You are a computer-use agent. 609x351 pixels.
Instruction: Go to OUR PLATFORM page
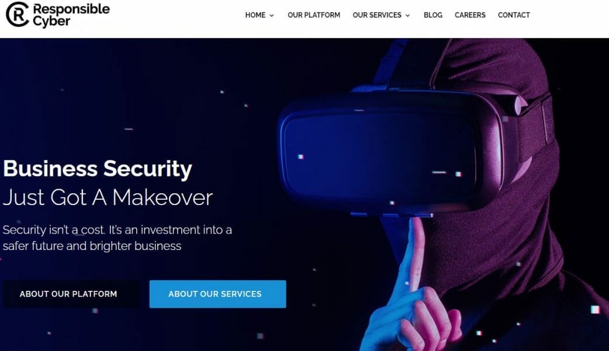coord(314,15)
